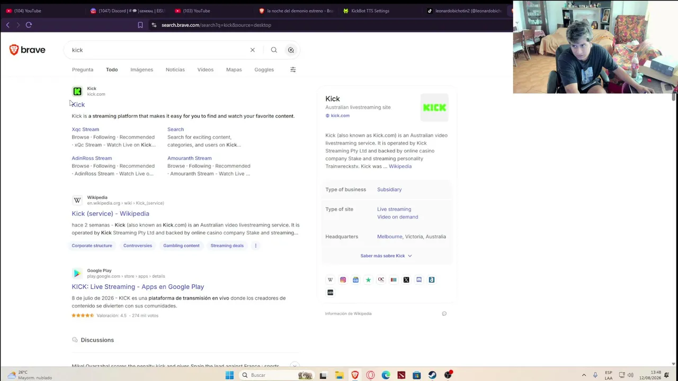Click the 'Melbourne' headquarters link
Viewport: 678px width, 381px height.
tap(390, 237)
